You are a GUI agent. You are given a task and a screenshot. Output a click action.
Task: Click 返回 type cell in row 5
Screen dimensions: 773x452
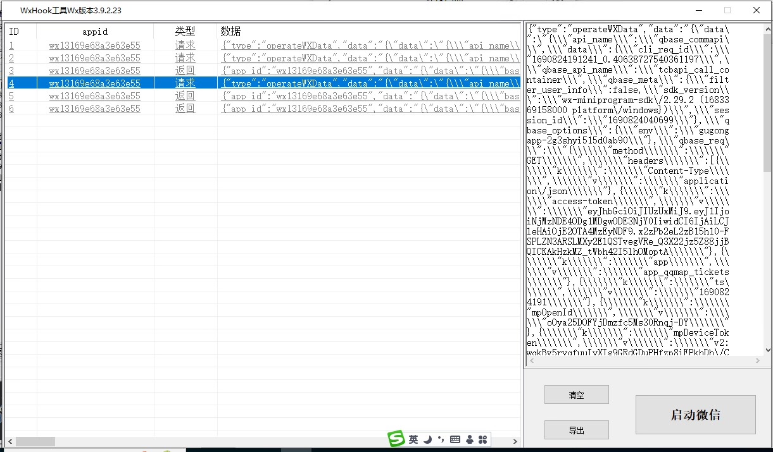pos(185,95)
